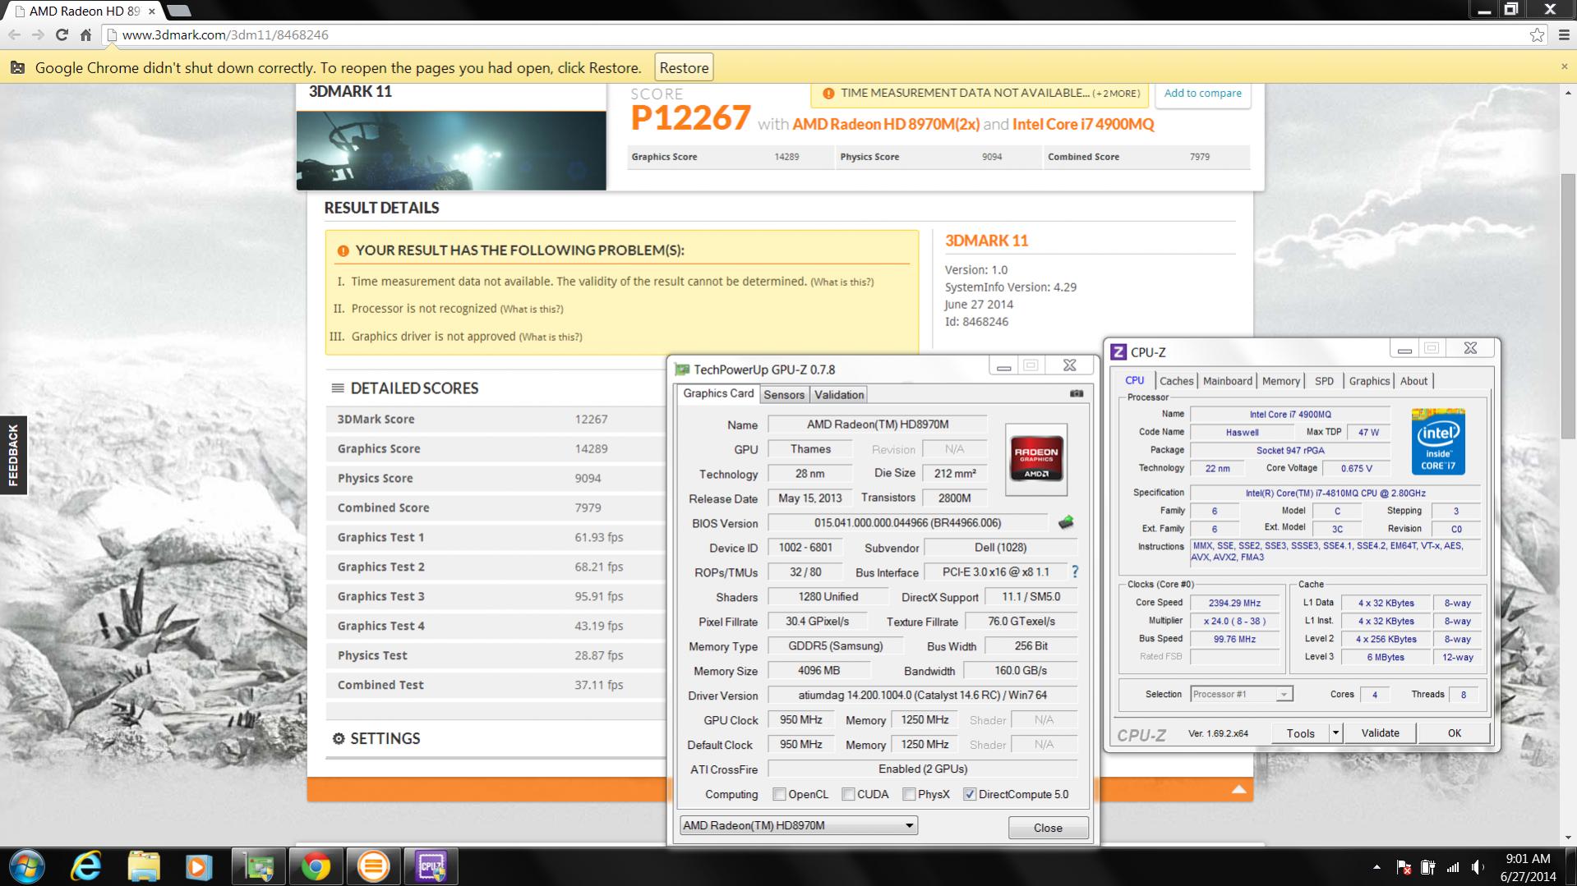Open the Mainboard tab in CPU-Z
This screenshot has width=1577, height=886.
click(1228, 381)
